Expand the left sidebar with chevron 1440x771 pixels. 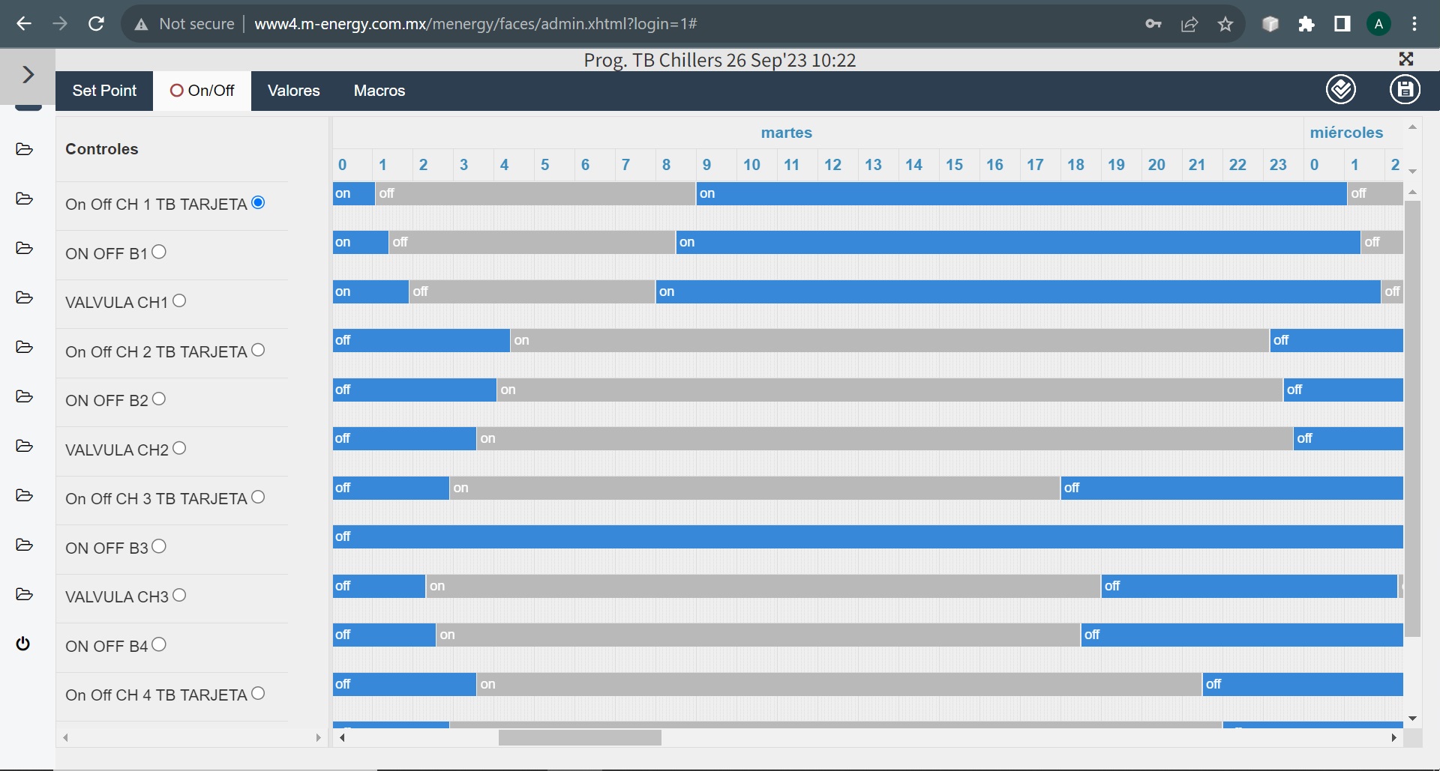(x=28, y=74)
